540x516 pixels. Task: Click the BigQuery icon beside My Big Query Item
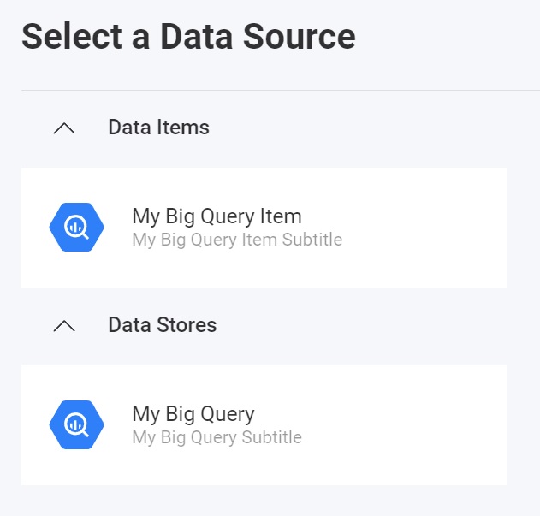coord(76,228)
